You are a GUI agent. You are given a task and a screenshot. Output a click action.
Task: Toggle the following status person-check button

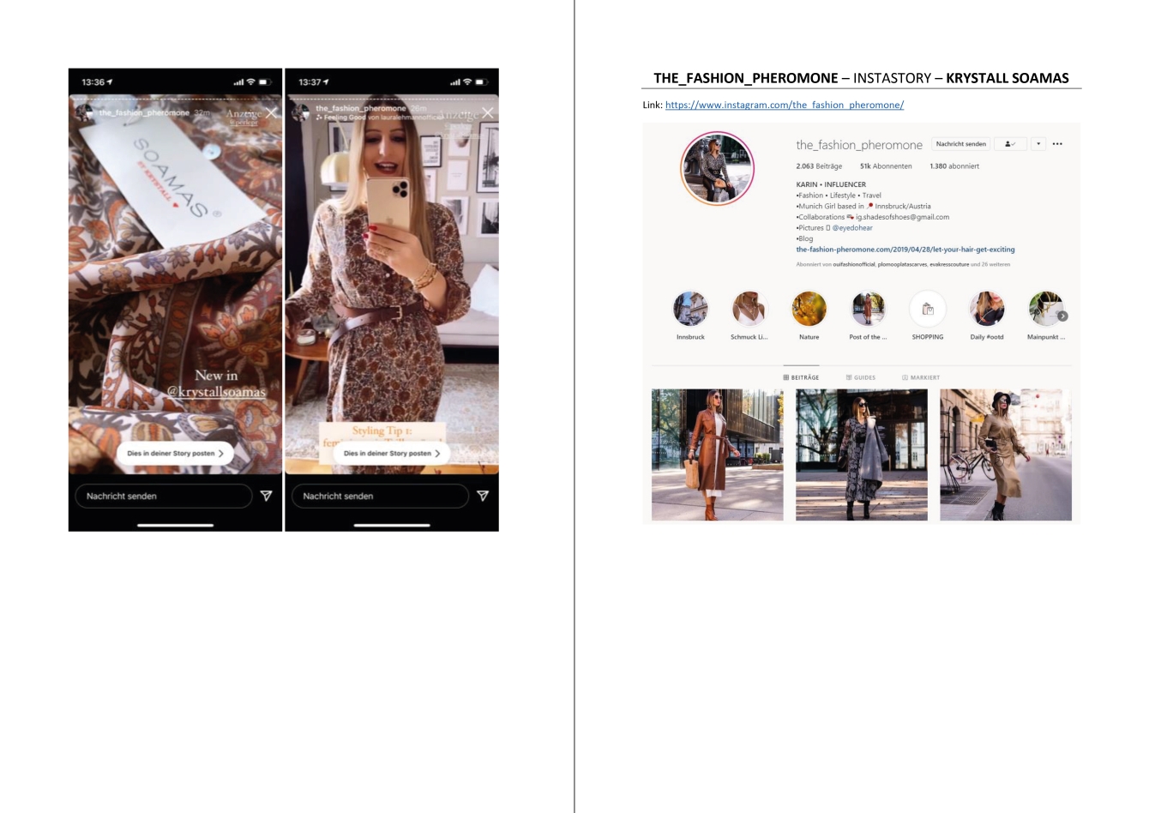tap(1010, 144)
